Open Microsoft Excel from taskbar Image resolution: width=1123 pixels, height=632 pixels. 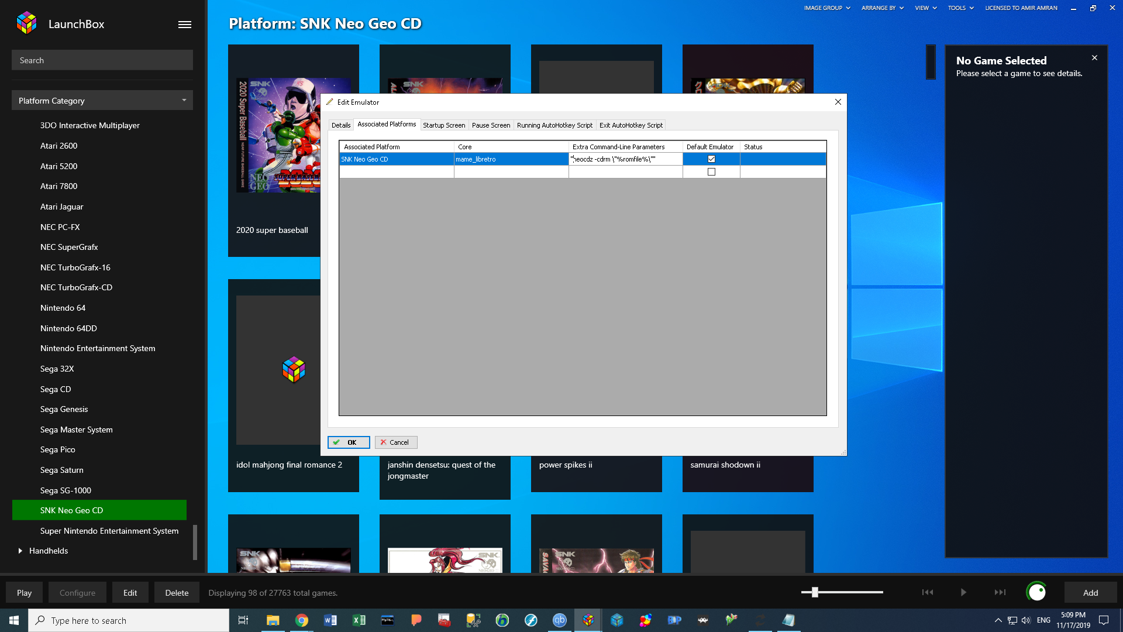point(359,620)
